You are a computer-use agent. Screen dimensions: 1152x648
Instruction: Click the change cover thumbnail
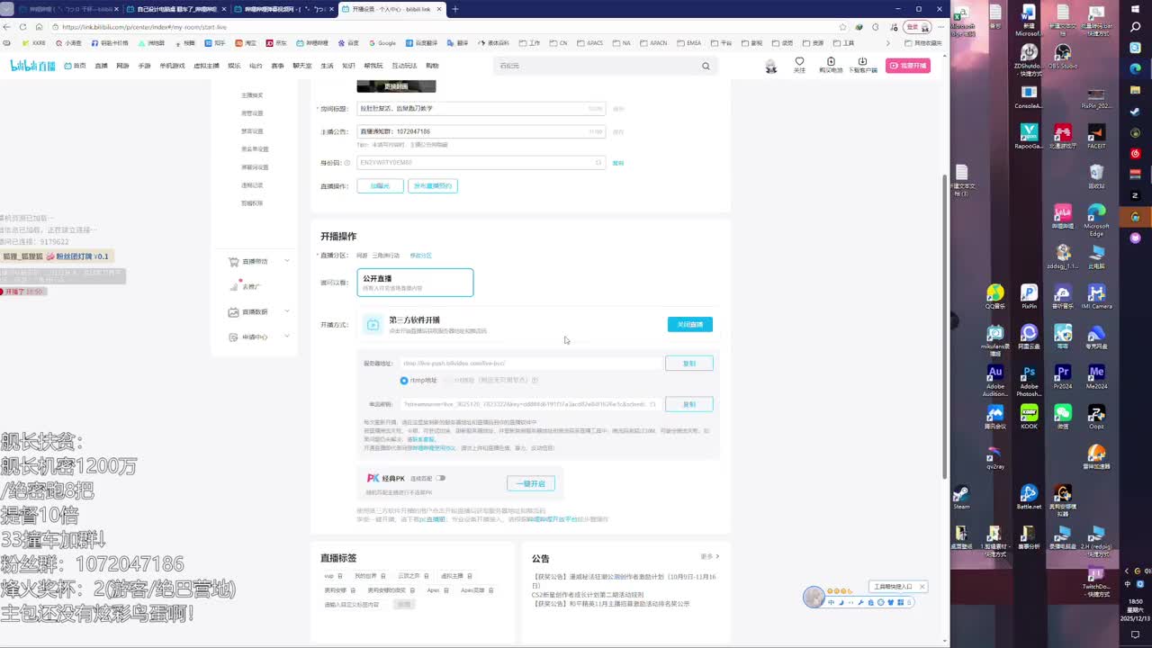tap(396, 85)
